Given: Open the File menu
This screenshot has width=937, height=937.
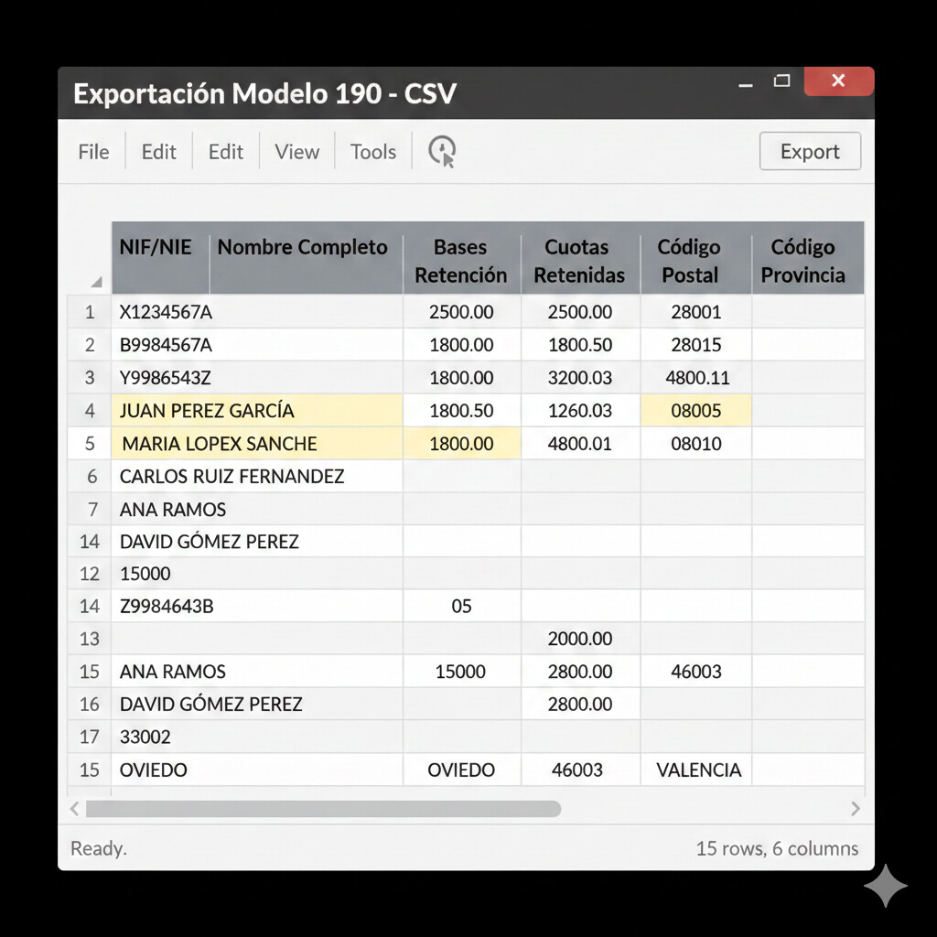Looking at the screenshot, I should coord(94,152).
